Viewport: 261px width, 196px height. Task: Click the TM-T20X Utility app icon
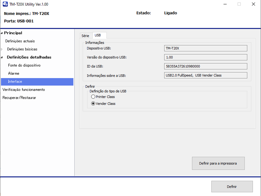pyautogui.click(x=5, y=4)
